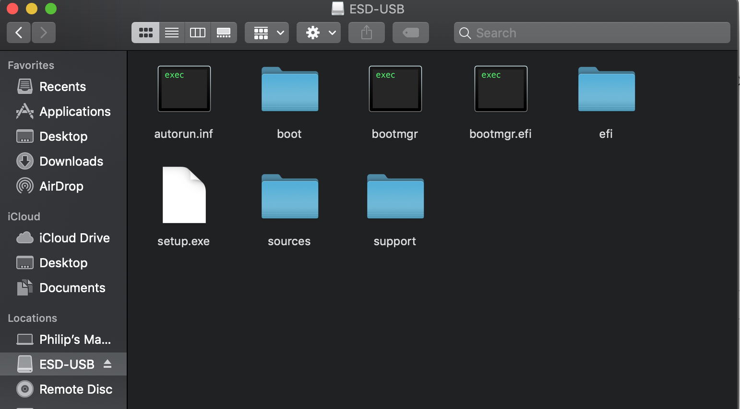The image size is (740, 409).
Task: Click the support folder name
Action: [x=395, y=241]
